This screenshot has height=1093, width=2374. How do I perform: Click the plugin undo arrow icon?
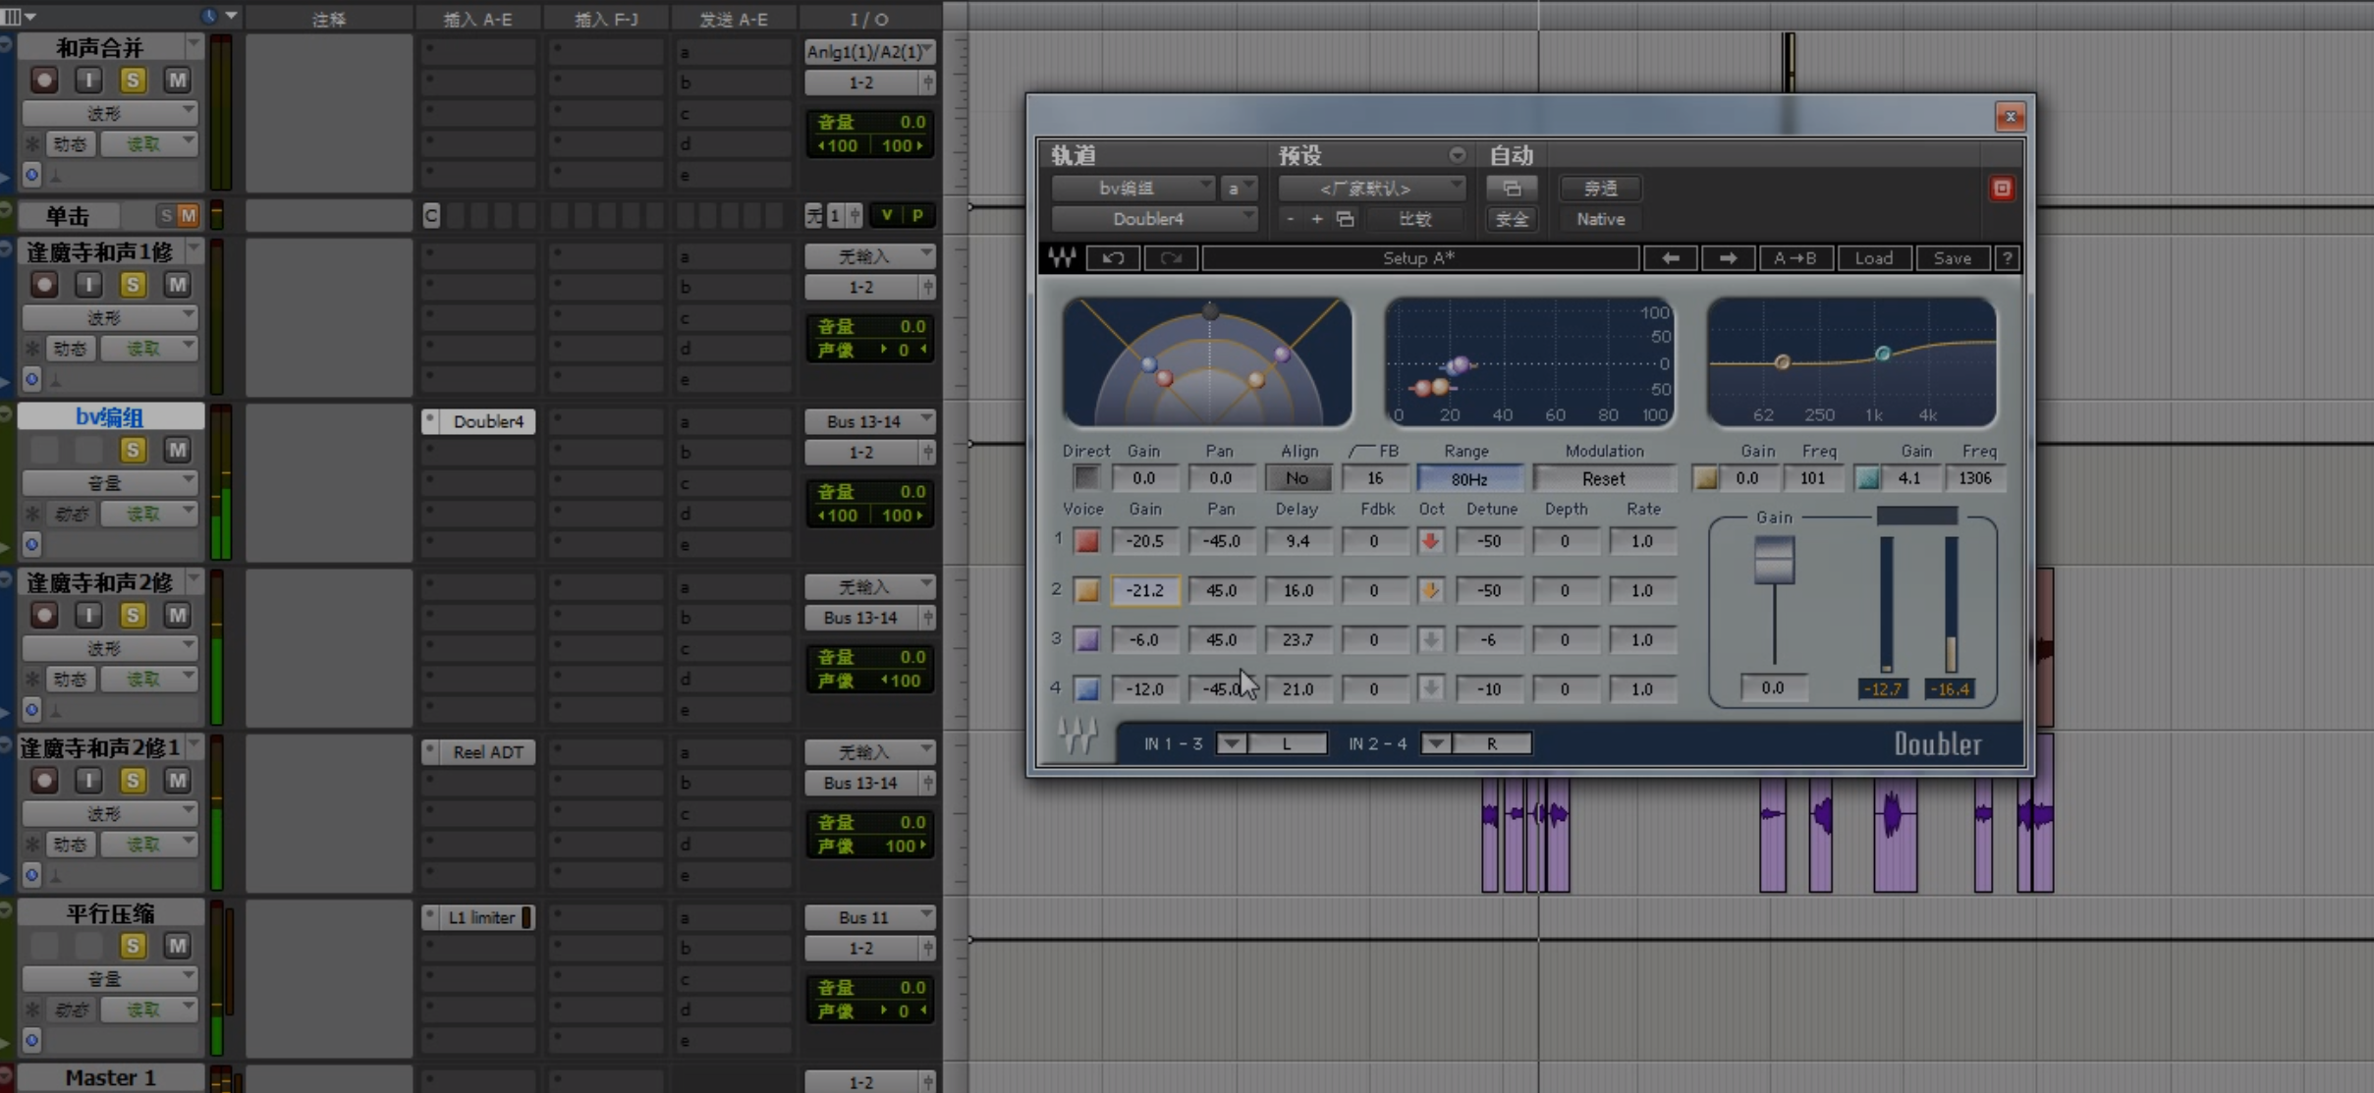1113,258
